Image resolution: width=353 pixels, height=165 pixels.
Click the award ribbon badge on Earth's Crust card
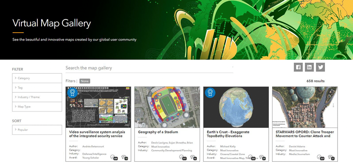210,92
